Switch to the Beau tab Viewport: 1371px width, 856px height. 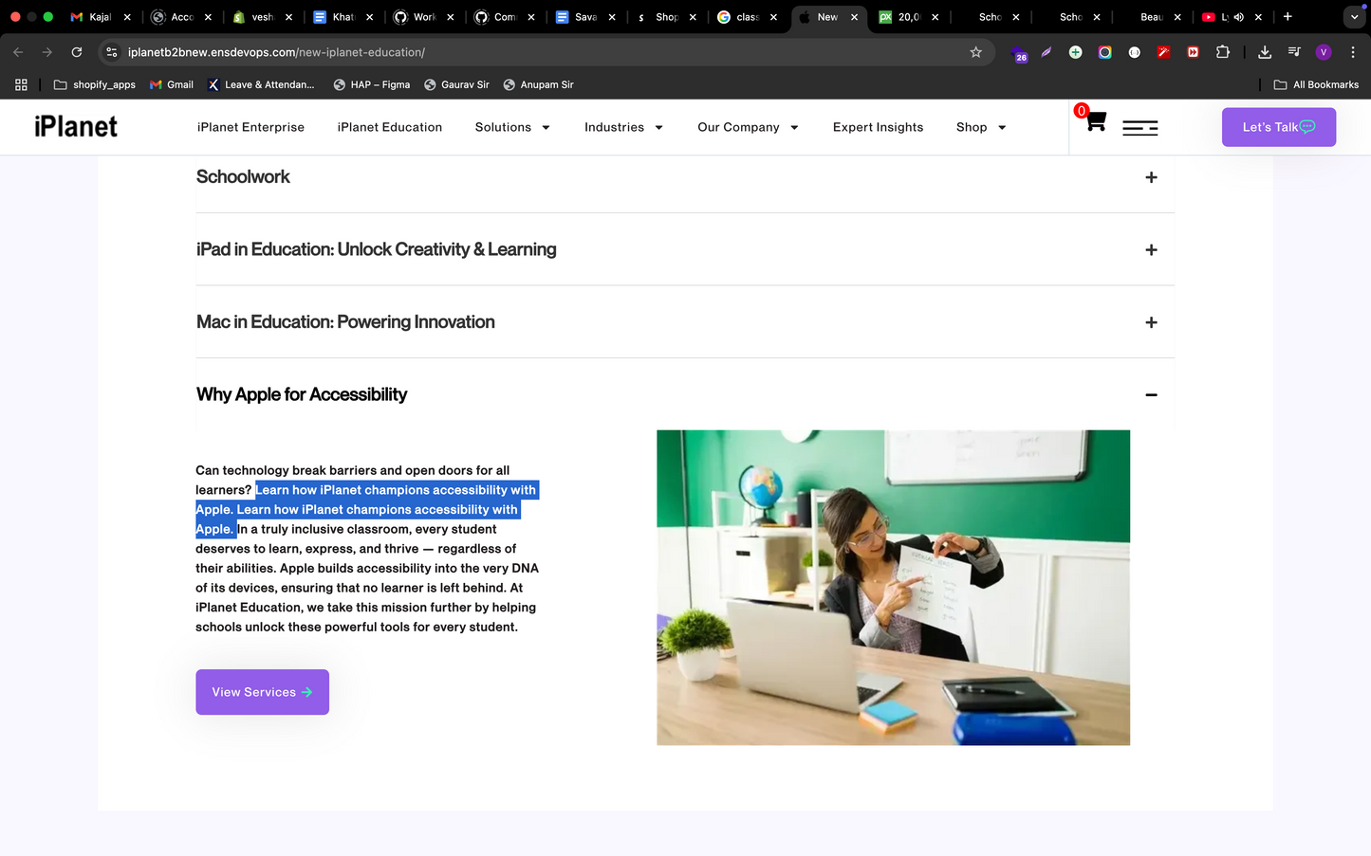1150,17
